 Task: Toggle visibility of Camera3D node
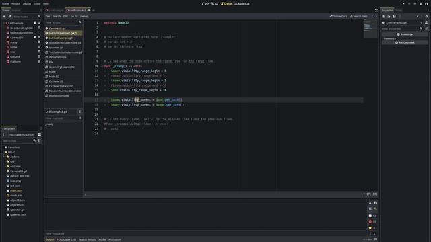(39, 38)
